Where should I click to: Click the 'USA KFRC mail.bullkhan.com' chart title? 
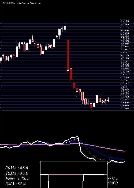[x=21, y=3]
